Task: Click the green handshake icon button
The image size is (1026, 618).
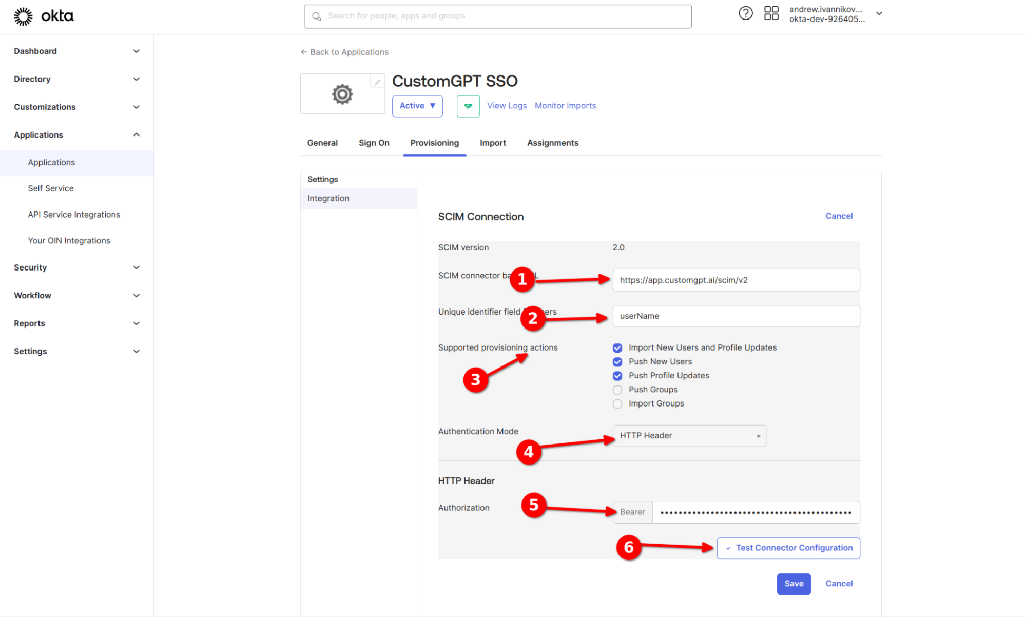Action: tap(468, 106)
